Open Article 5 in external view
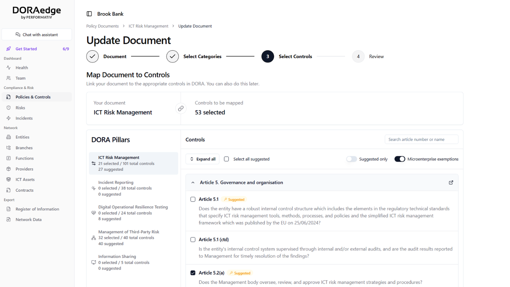 coord(451,182)
